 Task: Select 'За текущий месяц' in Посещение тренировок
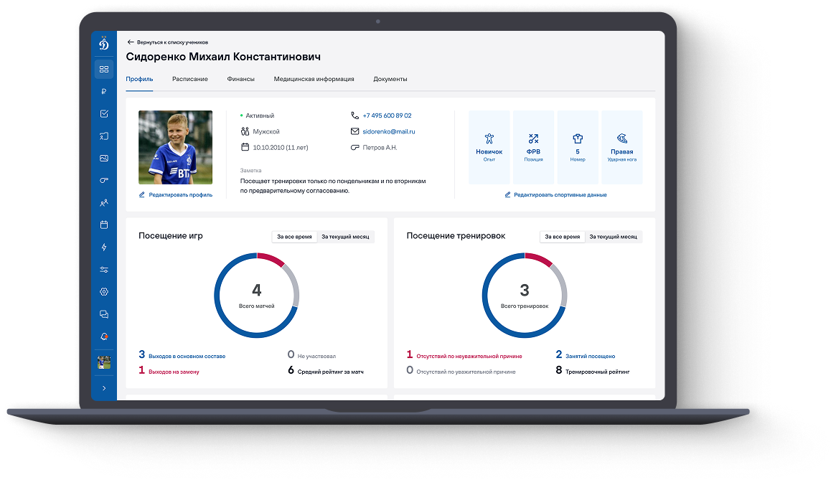(613, 236)
